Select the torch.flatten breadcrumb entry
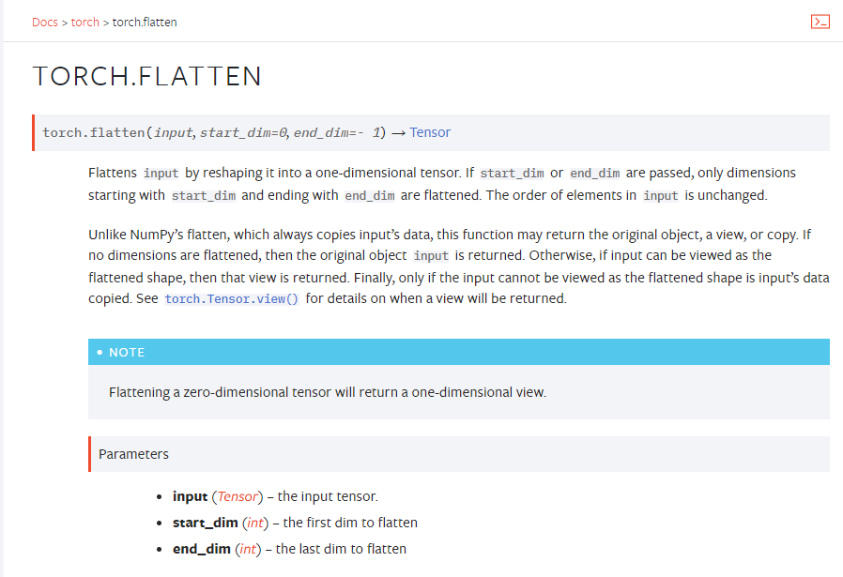The height and width of the screenshot is (577, 843). point(144,22)
